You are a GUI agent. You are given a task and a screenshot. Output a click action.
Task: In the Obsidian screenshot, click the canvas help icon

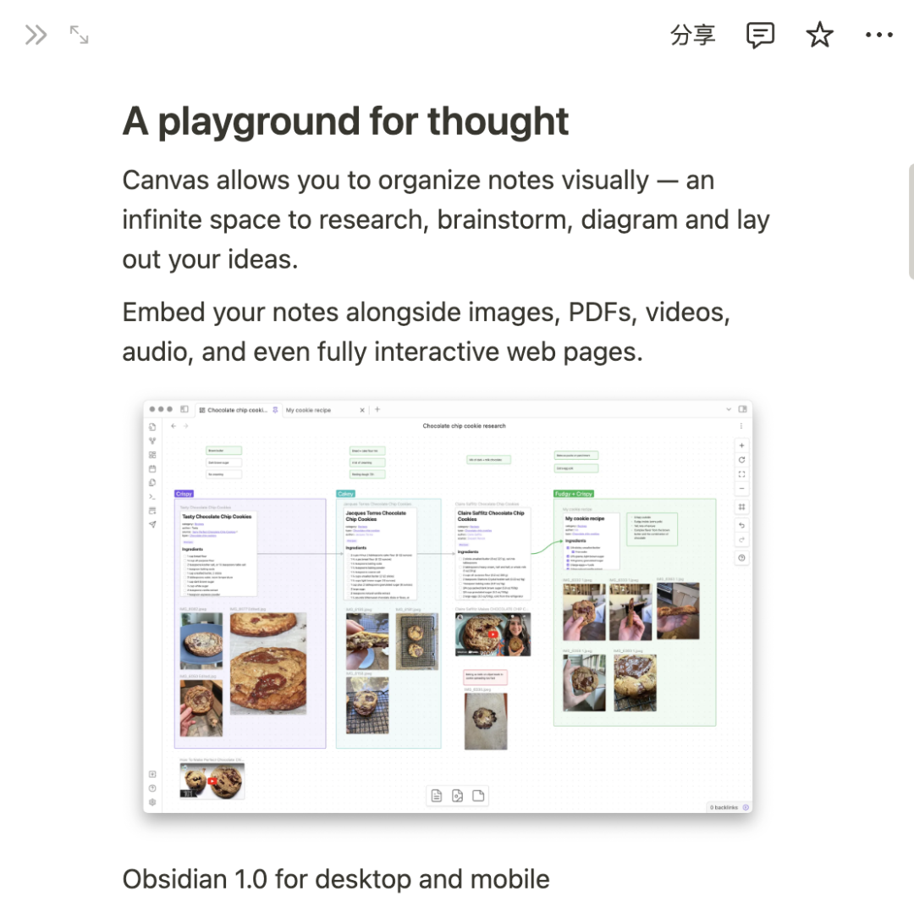[x=741, y=558]
